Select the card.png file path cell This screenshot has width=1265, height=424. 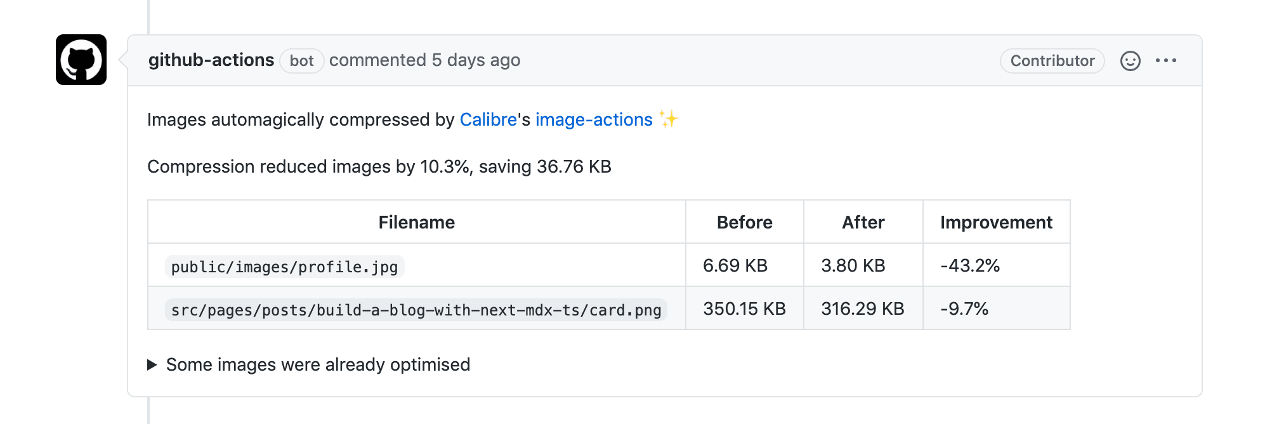[416, 310]
